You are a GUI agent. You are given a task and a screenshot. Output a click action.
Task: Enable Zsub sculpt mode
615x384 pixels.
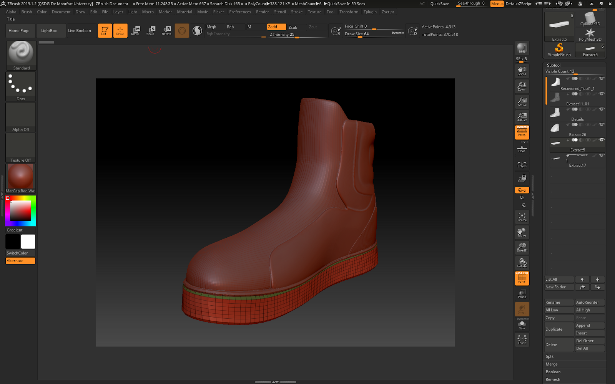tap(293, 27)
